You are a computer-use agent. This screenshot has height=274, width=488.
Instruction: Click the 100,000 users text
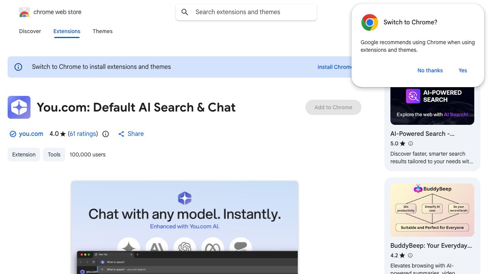(x=88, y=155)
